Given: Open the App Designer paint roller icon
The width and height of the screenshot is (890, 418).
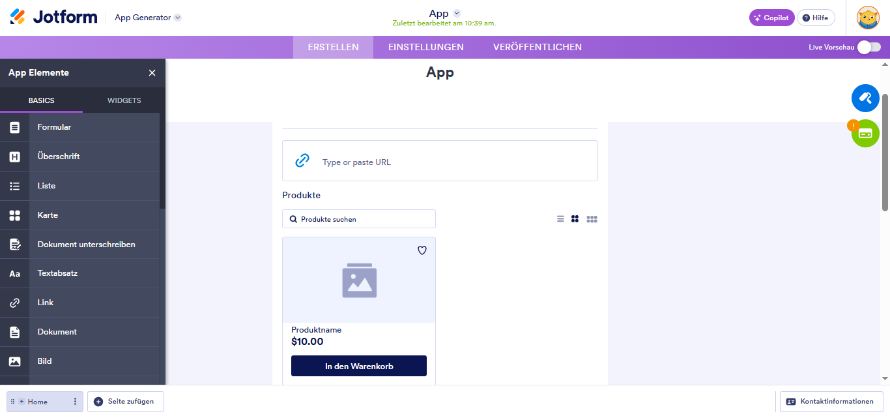Looking at the screenshot, I should click(865, 98).
